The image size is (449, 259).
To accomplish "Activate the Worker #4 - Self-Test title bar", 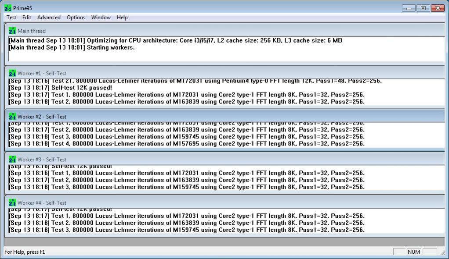I will 225,203.
